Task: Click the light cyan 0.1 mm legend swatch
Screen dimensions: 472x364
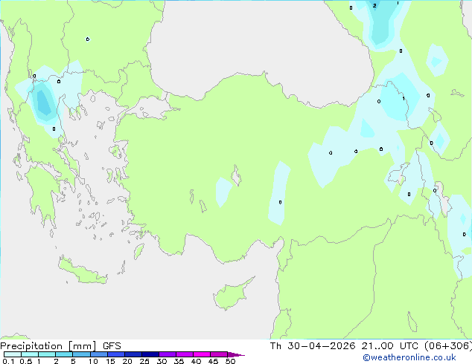Action: click(13, 354)
